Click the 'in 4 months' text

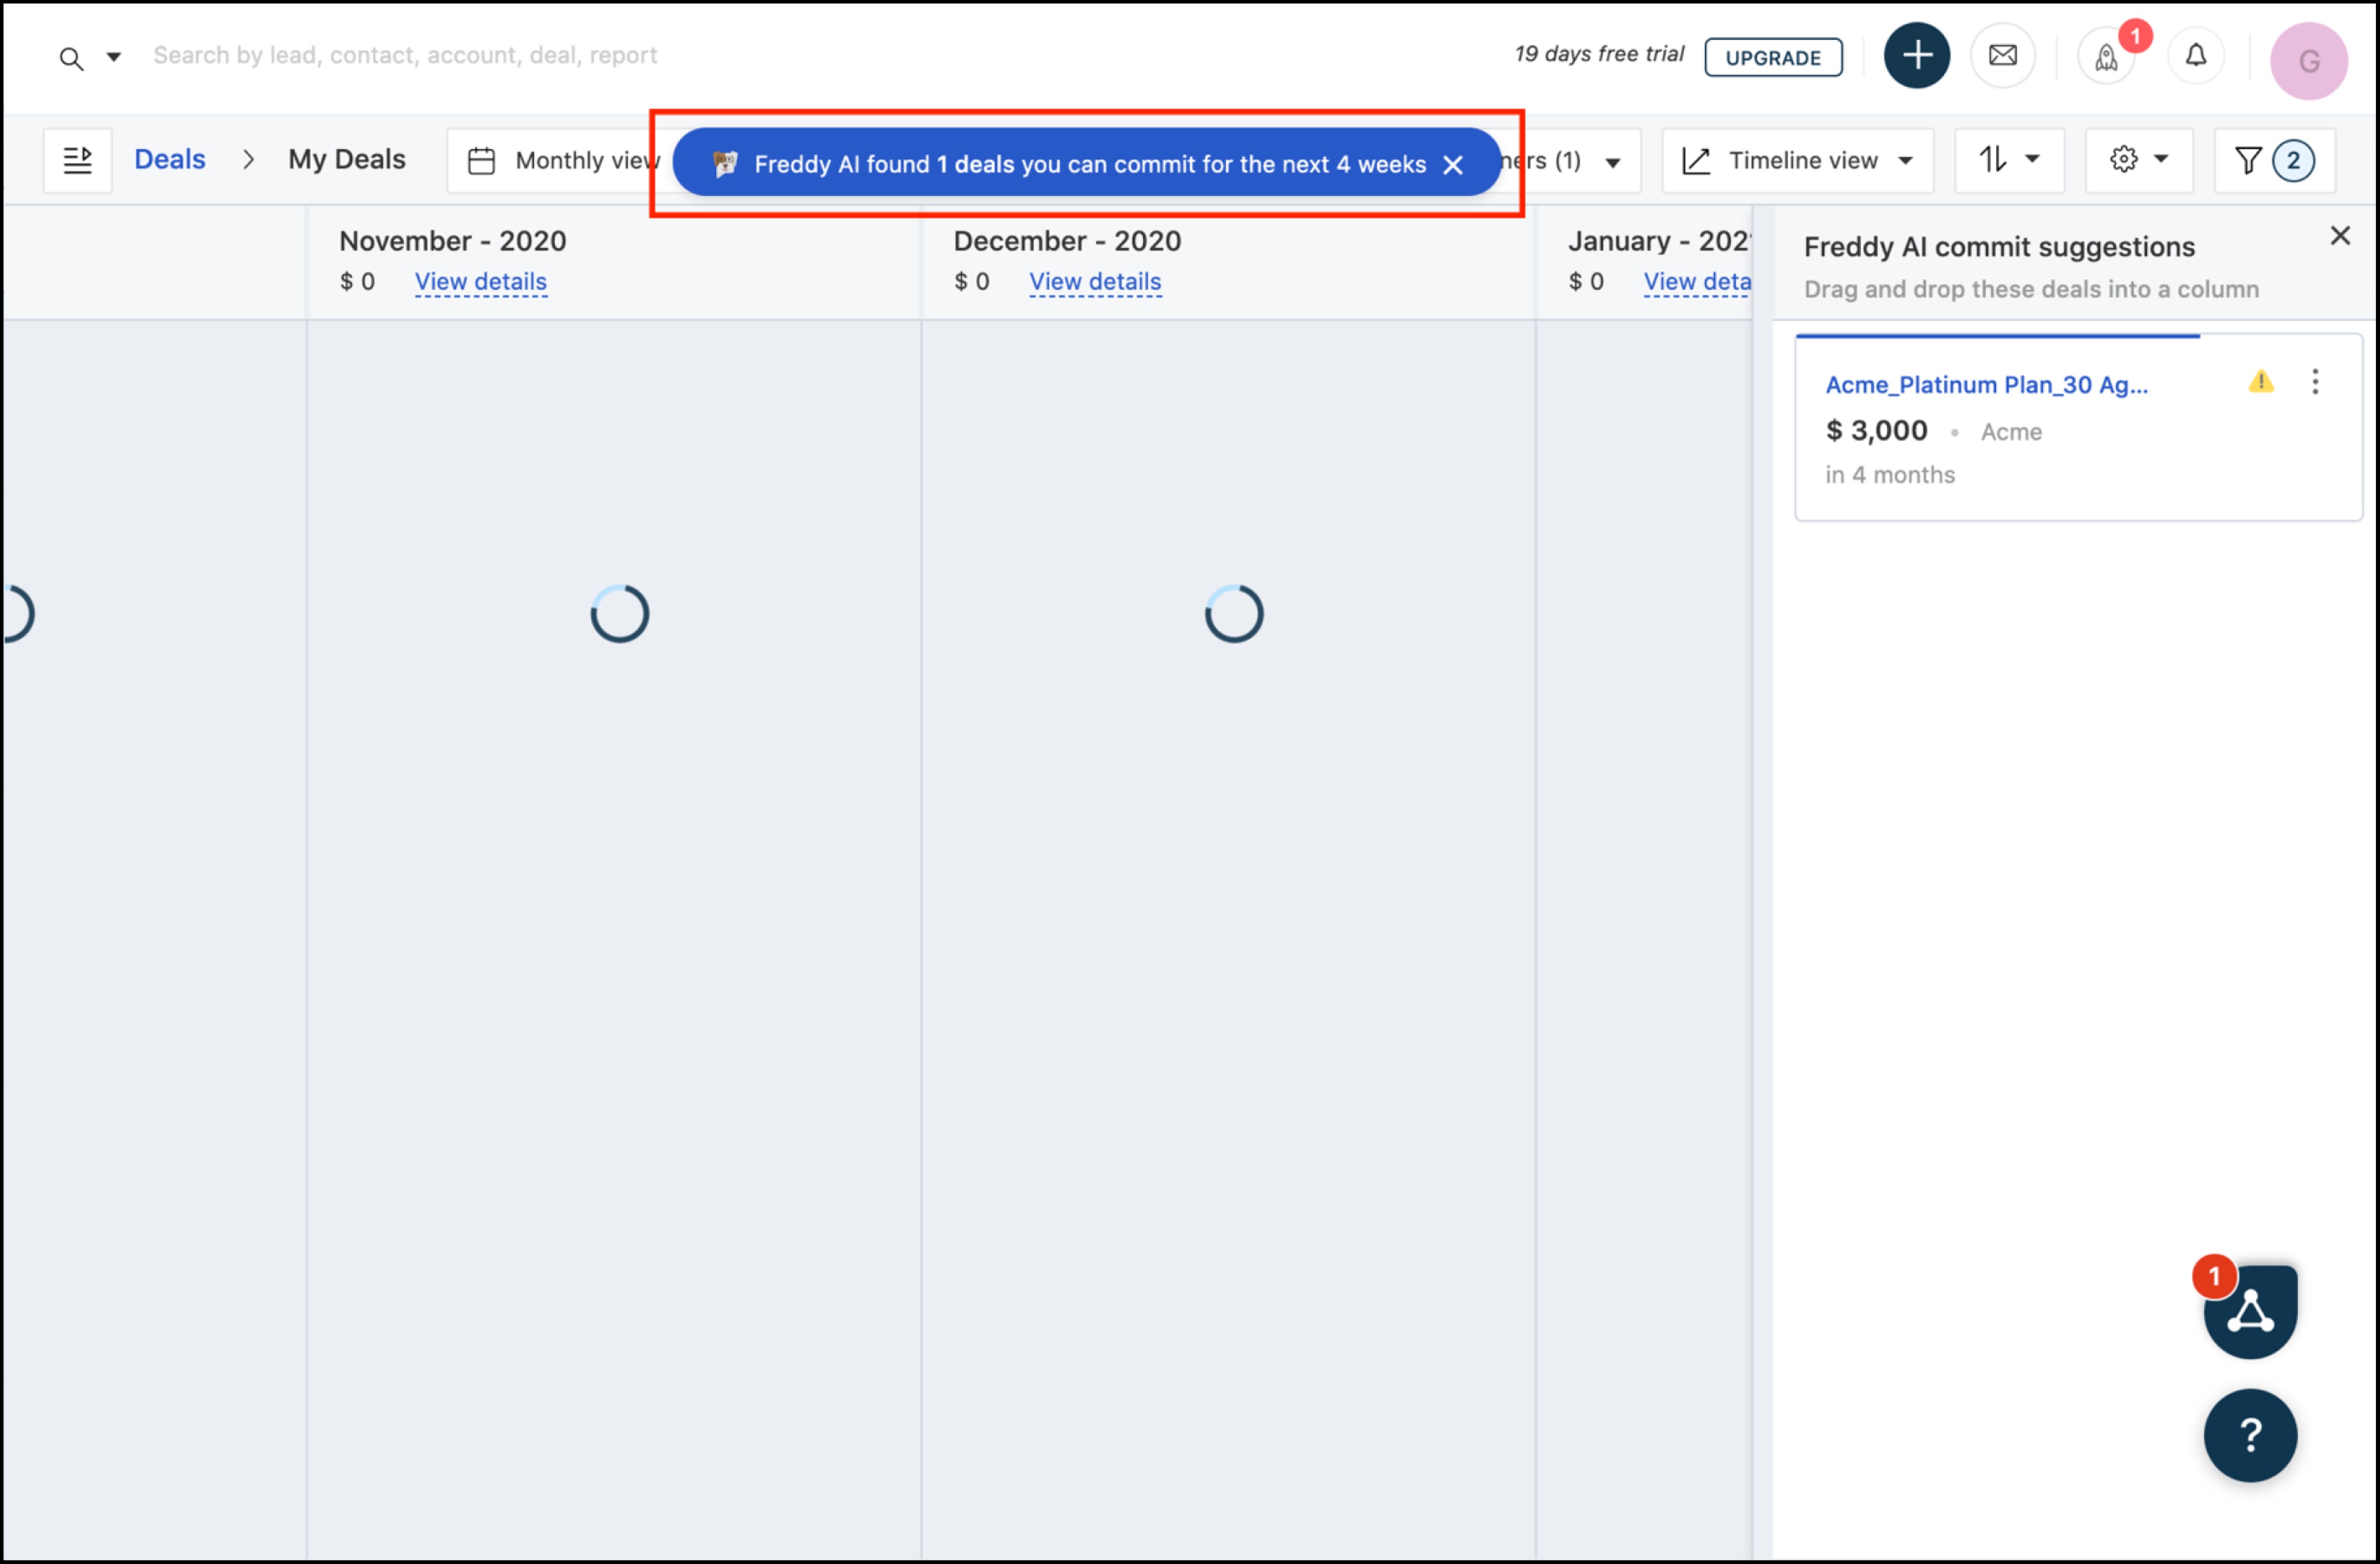1889,475
